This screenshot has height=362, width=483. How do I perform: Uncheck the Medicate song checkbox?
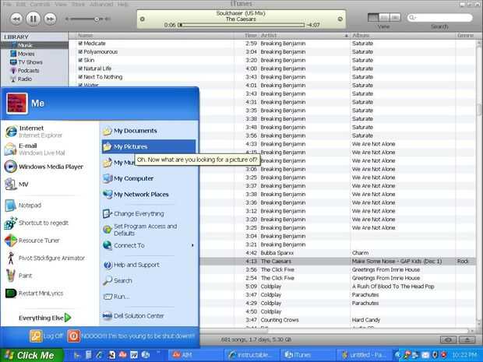(80, 44)
